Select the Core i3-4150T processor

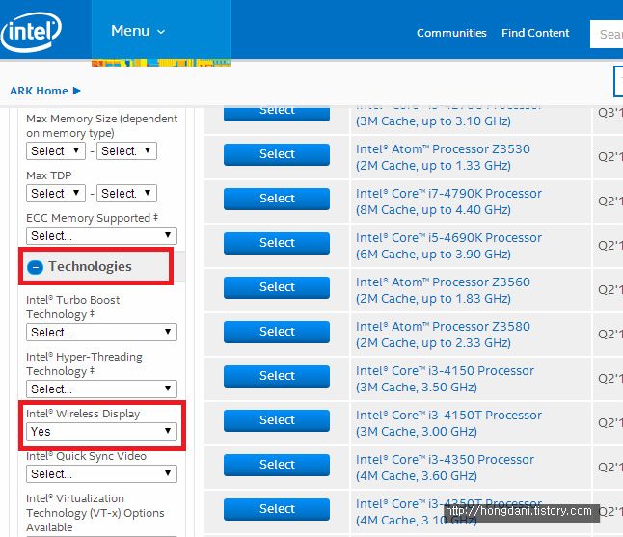277,421
